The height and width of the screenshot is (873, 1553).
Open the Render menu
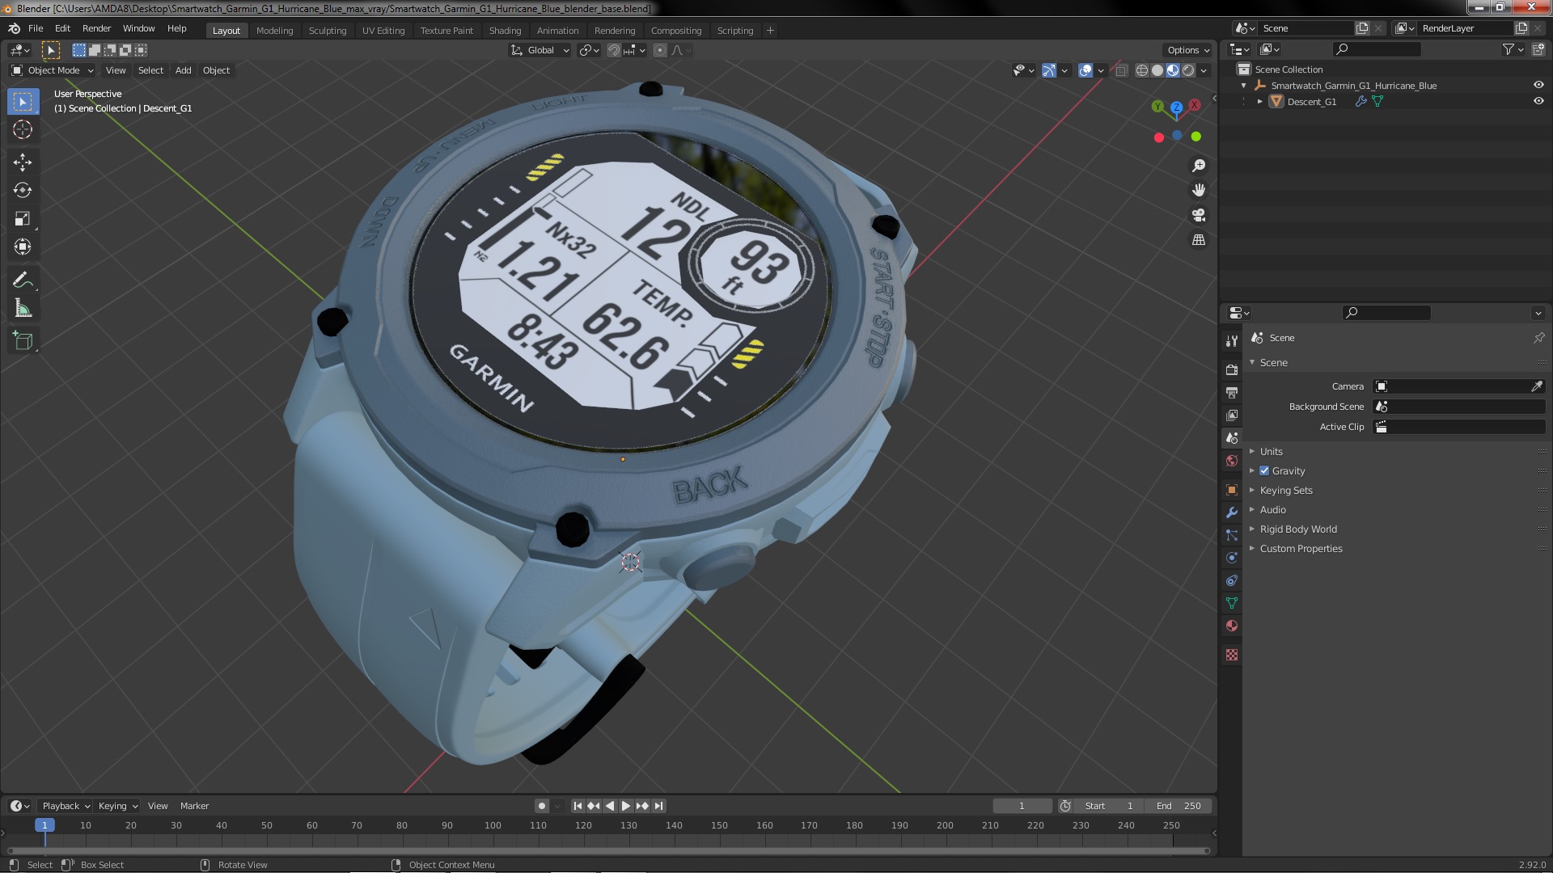point(96,28)
